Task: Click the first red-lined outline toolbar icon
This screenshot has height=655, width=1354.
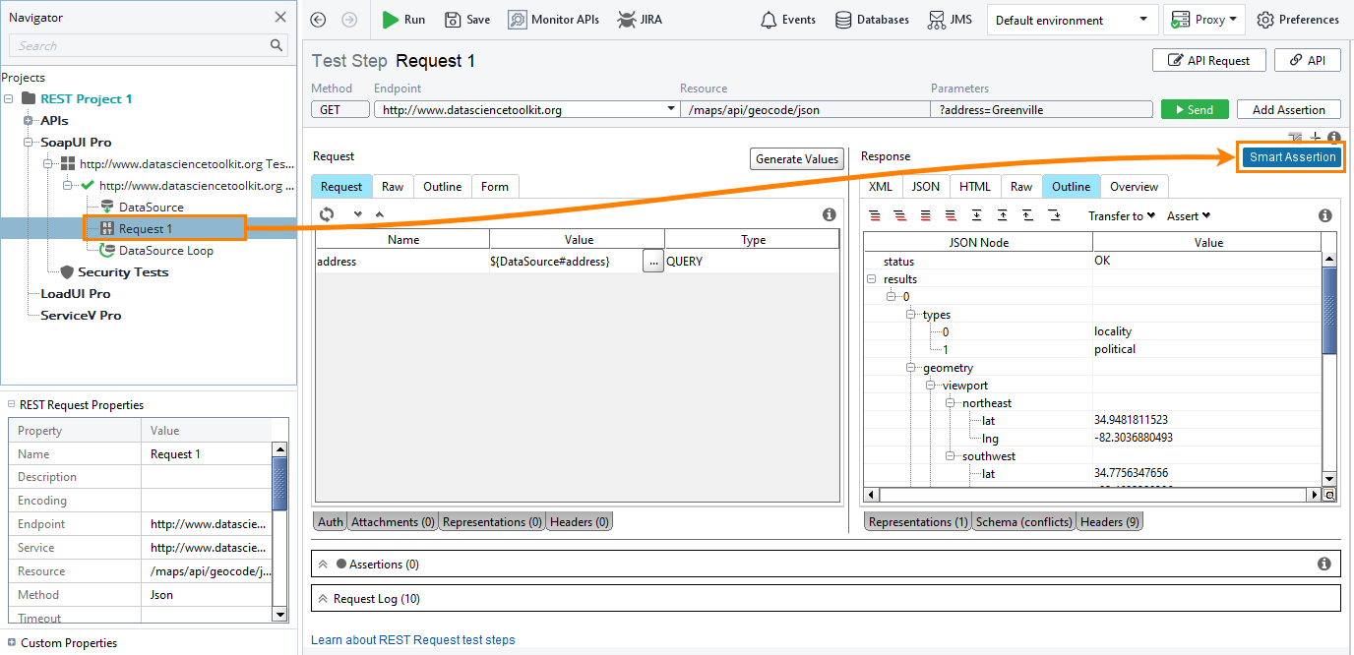Action: (875, 215)
